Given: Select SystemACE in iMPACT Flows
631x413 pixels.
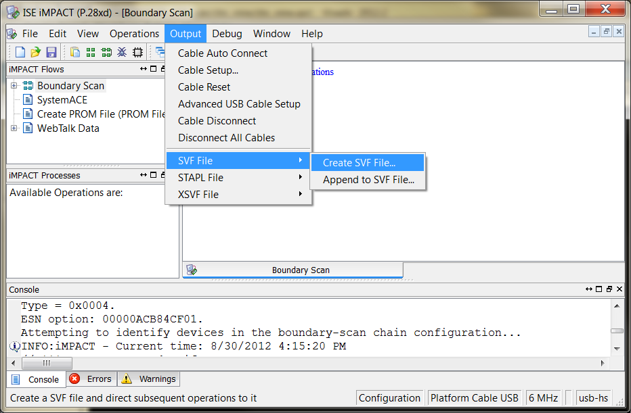Looking at the screenshot, I should coord(62,100).
